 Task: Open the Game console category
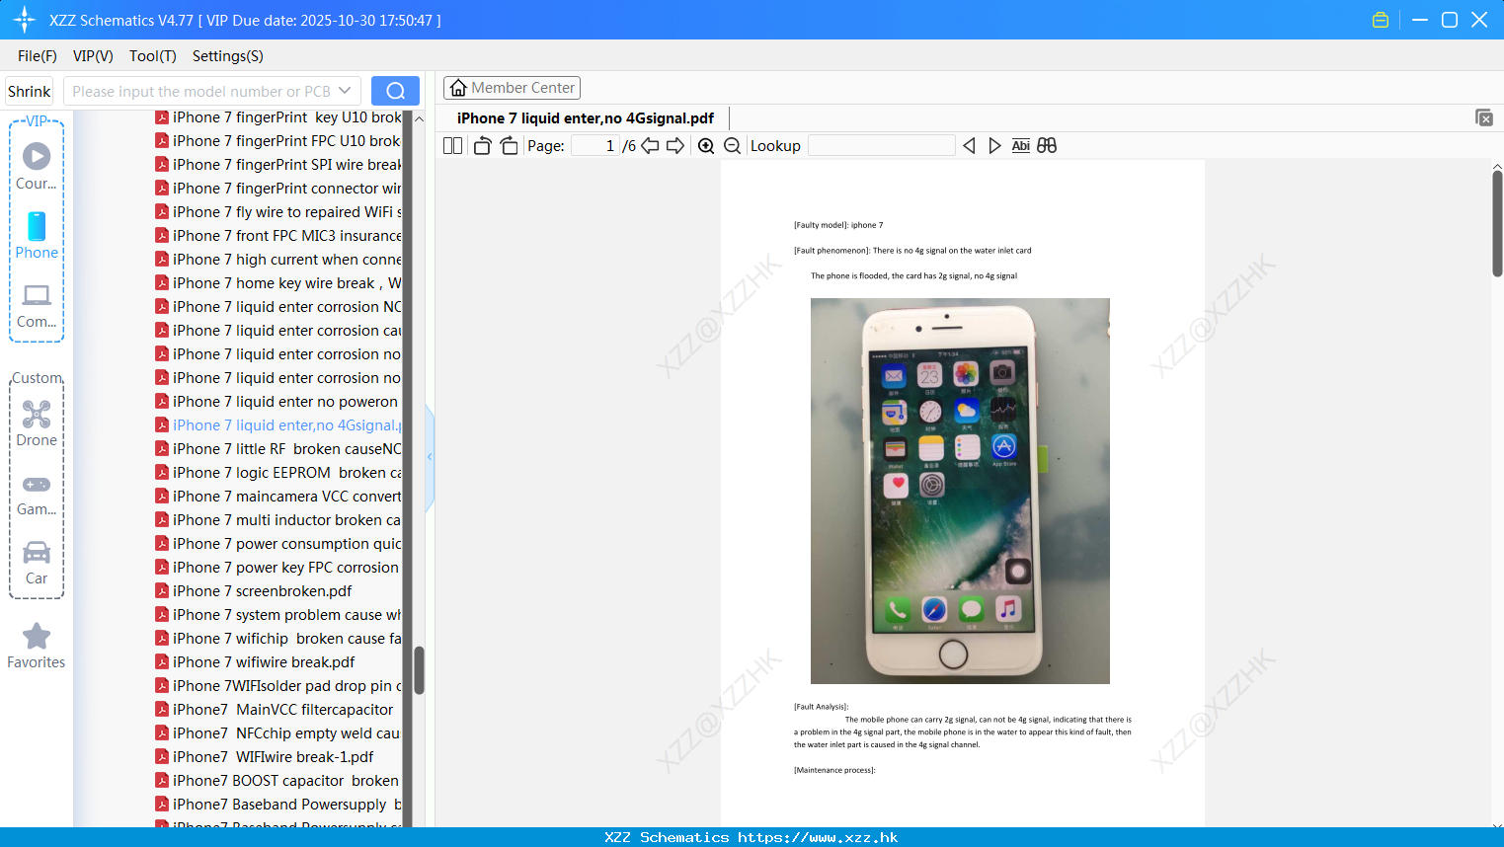click(37, 494)
